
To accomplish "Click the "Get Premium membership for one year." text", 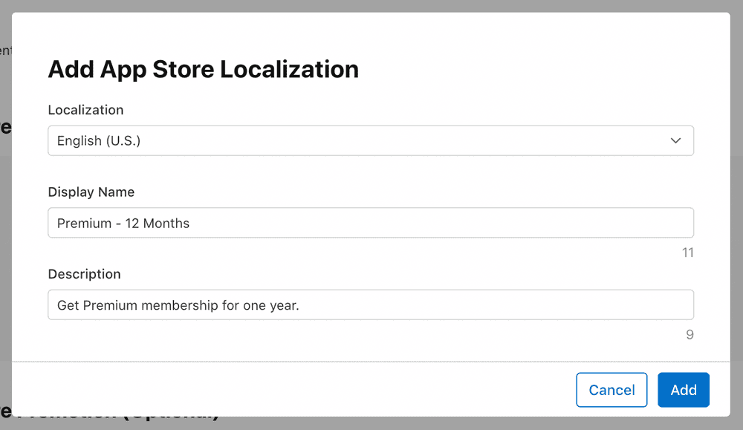I will click(x=178, y=305).
